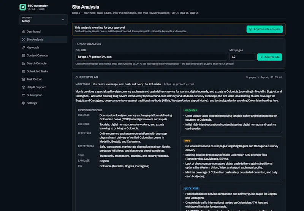Viewport: 304px width, 211px height.
Task: Focus the Site URL input field
Action: [151, 57]
